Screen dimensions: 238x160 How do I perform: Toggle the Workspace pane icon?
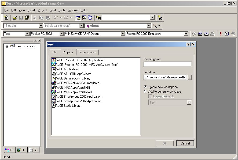click(78, 18)
